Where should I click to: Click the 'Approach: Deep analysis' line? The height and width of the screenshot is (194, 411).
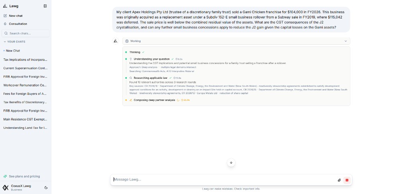163,67
